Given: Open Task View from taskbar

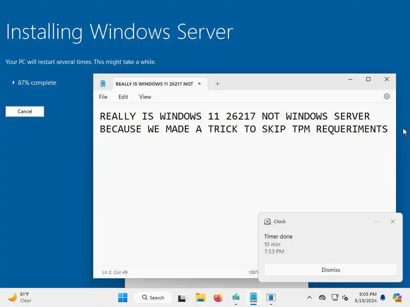Looking at the screenshot, I should click(182, 297).
